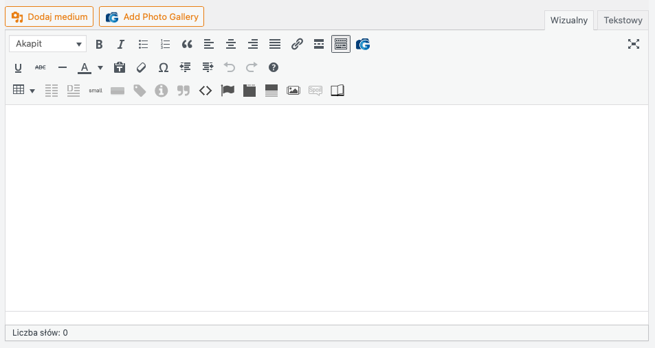Screen dimensions: 655x348
Task: Click the redo arrow
Action: [252, 67]
